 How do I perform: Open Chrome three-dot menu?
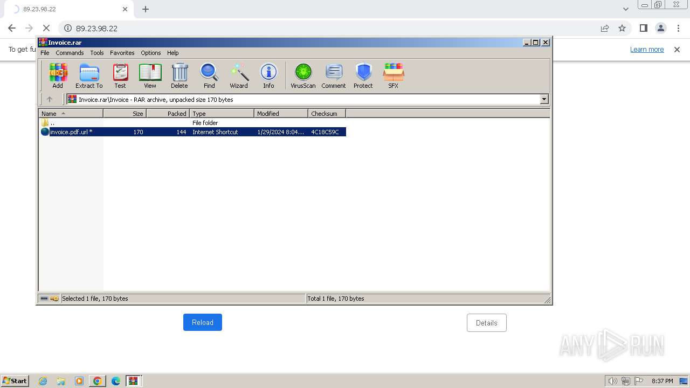[x=678, y=28]
